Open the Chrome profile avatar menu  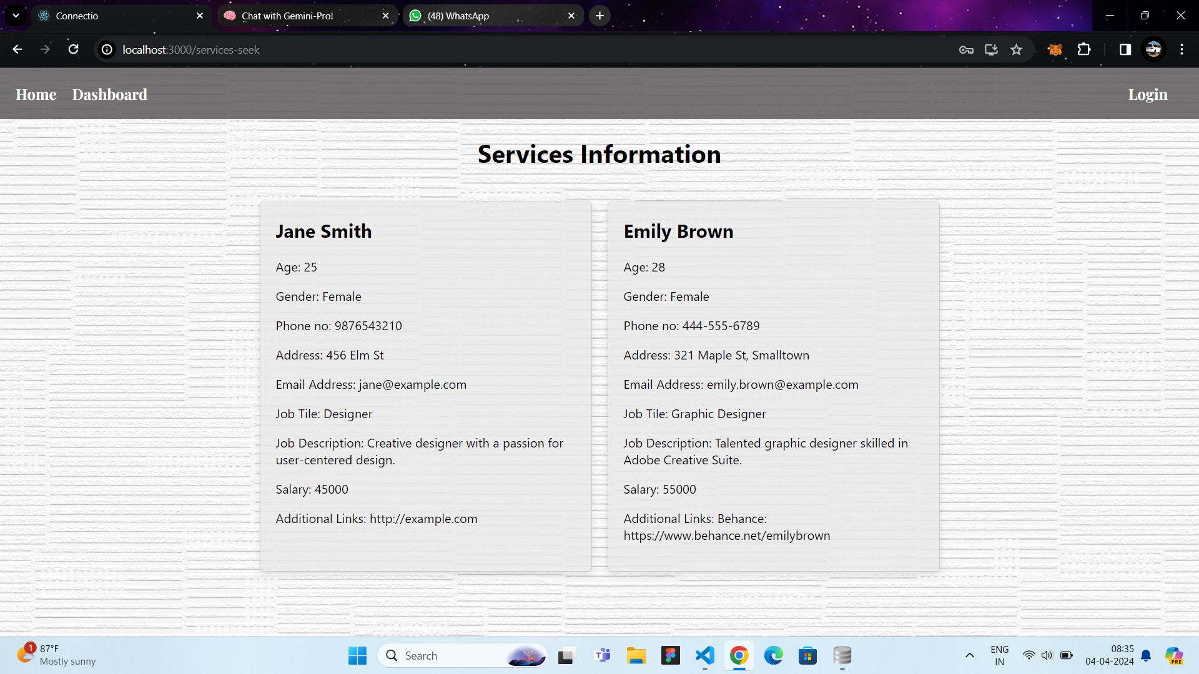click(1153, 49)
